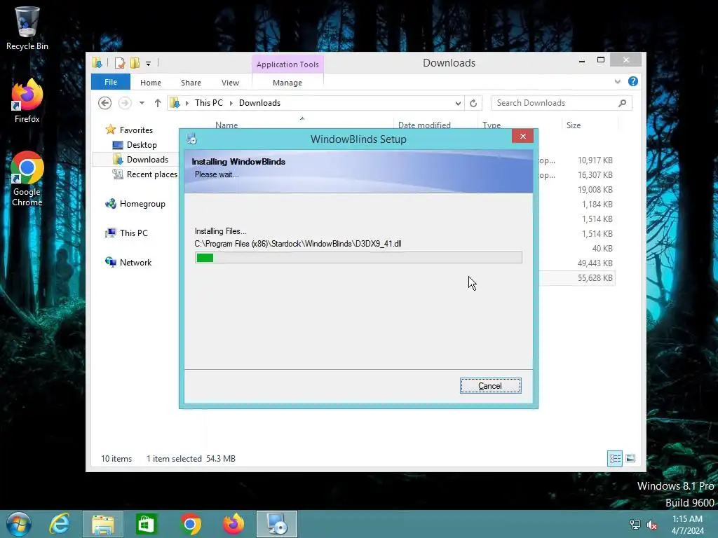Switch to Large icons view layout
The width and height of the screenshot is (718, 538).
point(630,458)
